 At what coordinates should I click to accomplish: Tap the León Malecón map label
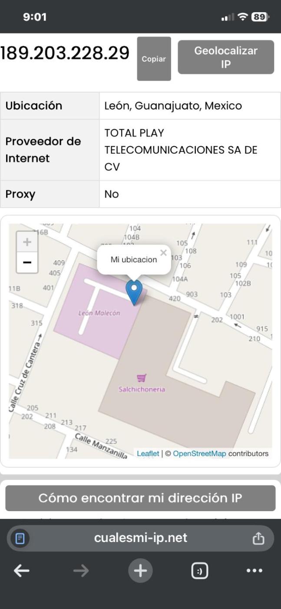coord(99,313)
